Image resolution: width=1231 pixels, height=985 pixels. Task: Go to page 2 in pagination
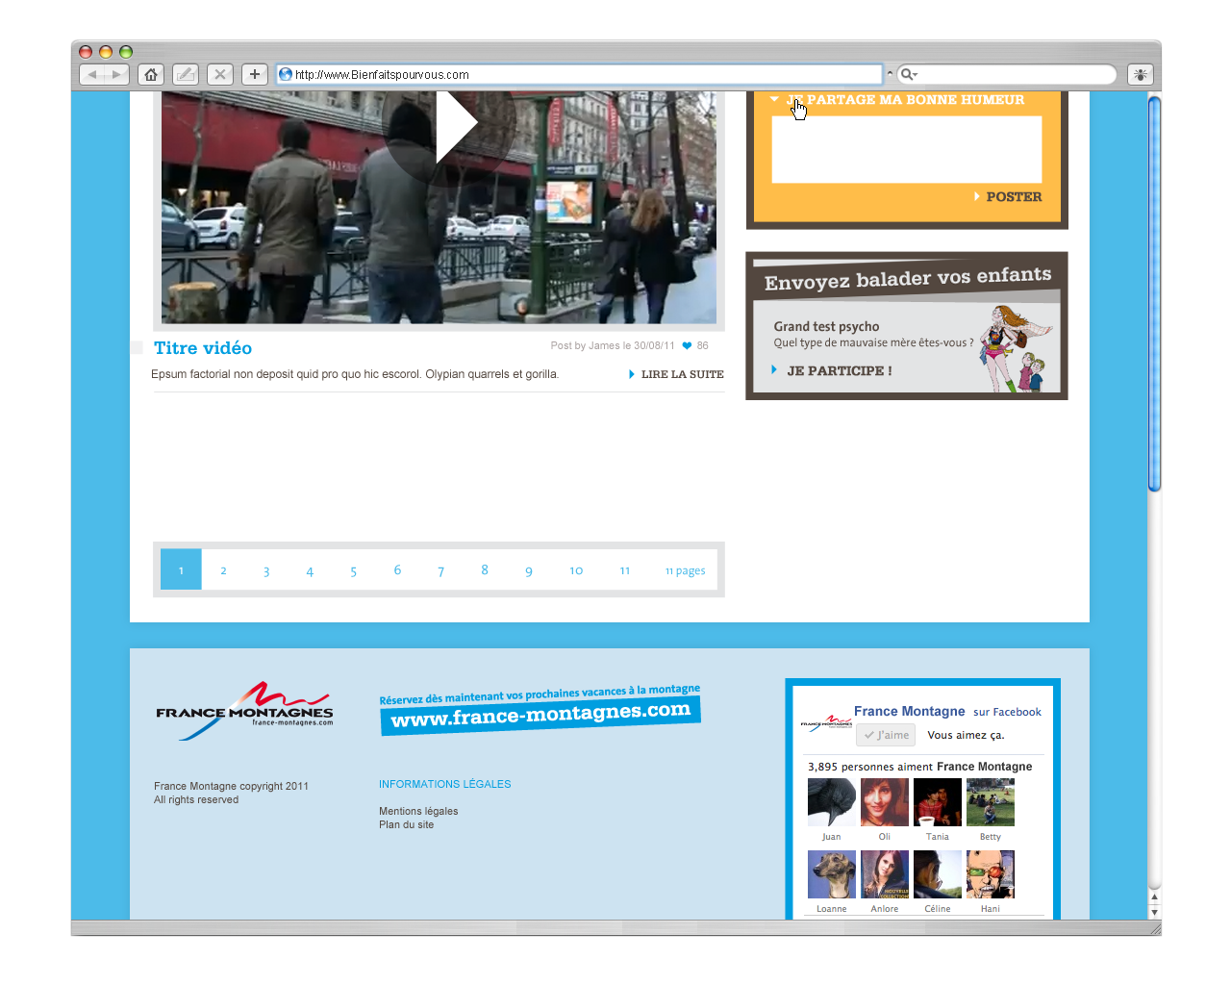click(223, 570)
